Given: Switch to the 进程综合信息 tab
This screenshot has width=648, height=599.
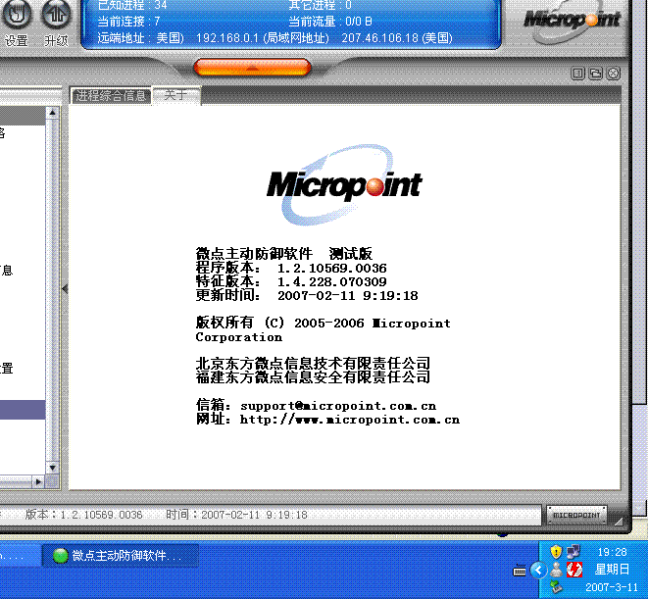Looking at the screenshot, I should tap(111, 96).
